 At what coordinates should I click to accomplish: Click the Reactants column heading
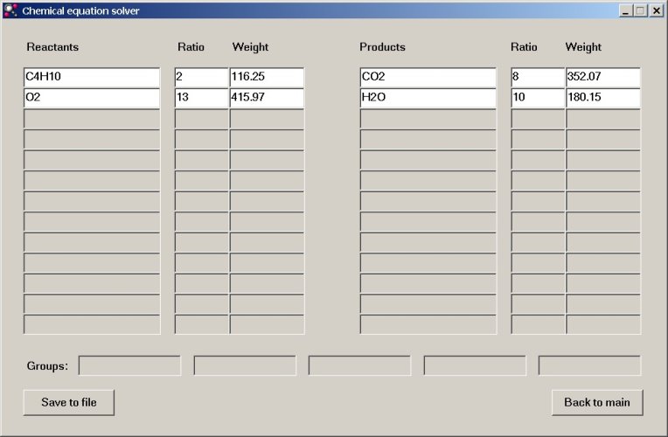pos(52,47)
